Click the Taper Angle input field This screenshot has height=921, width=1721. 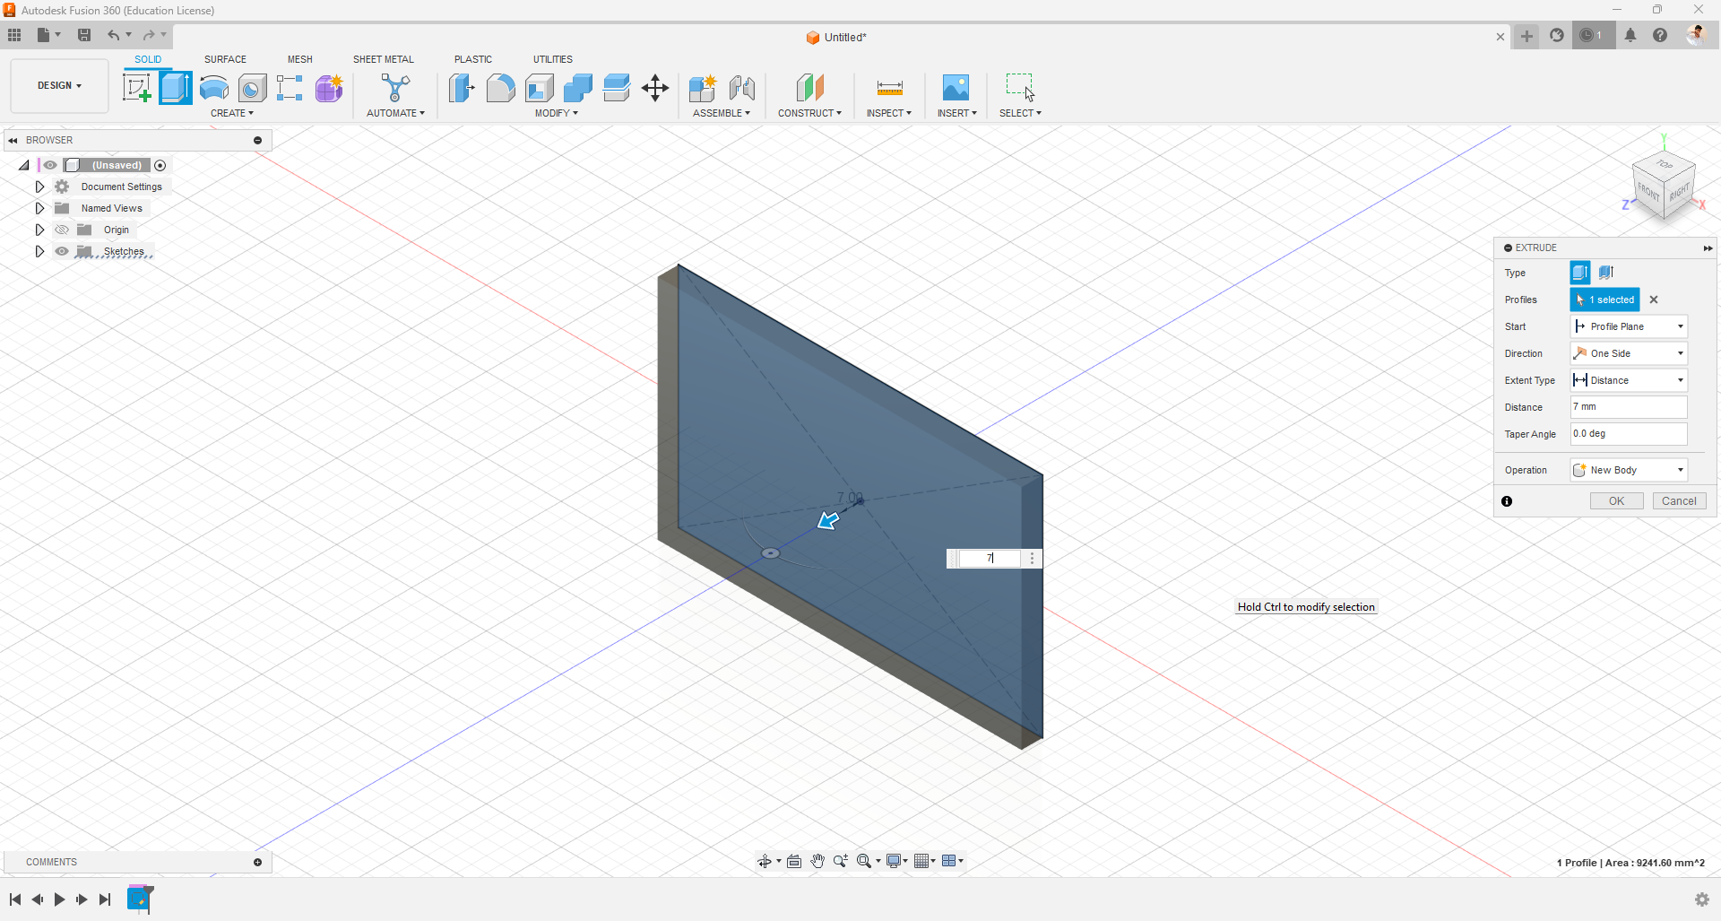pos(1629,434)
